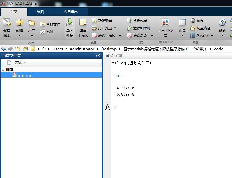The height and width of the screenshot is (178, 232).
Task: Go back with the left arrow
Action: (x=3, y=49)
